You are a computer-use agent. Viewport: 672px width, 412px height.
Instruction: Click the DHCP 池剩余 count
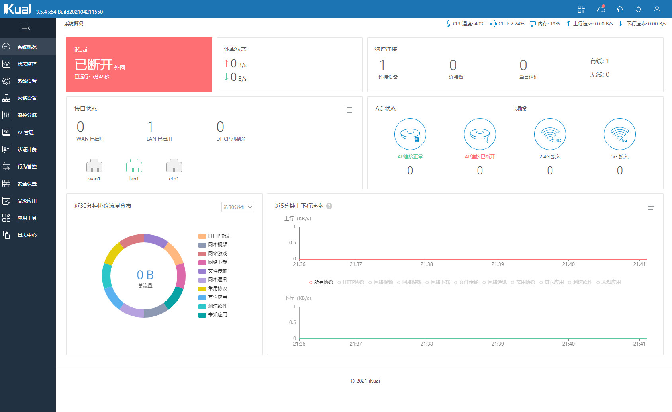220,127
